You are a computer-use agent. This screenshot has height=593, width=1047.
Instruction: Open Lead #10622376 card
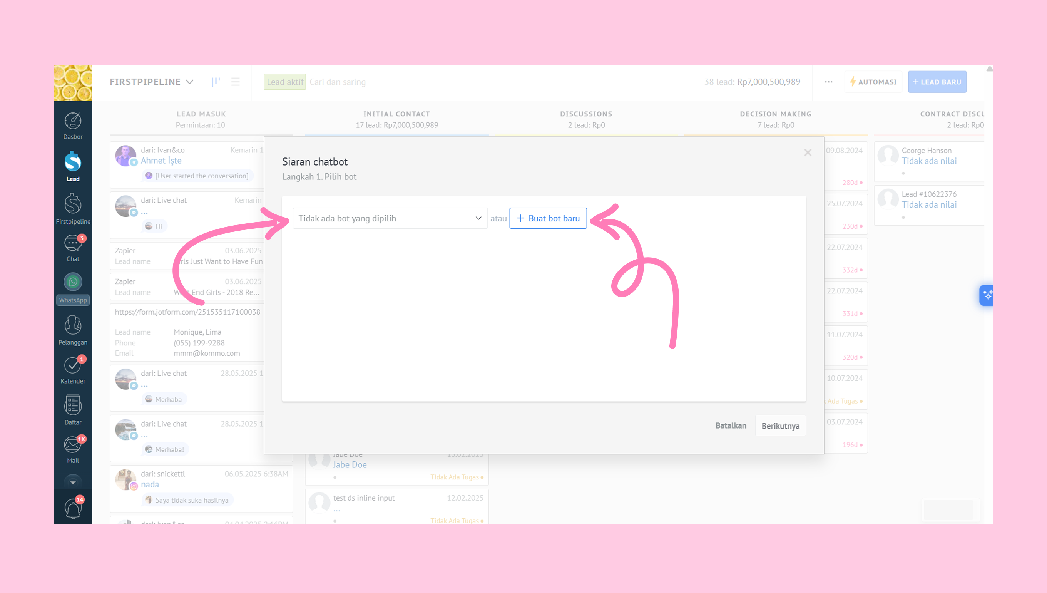[929, 205]
